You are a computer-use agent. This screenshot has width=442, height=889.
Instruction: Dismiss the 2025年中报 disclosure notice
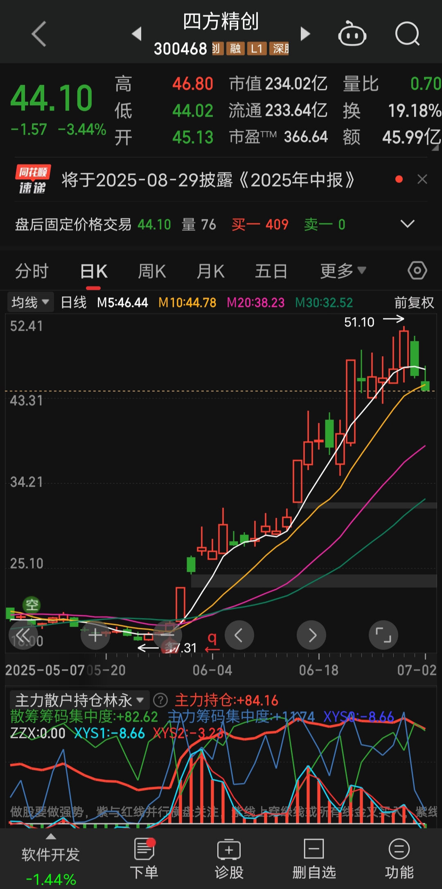coord(422,179)
